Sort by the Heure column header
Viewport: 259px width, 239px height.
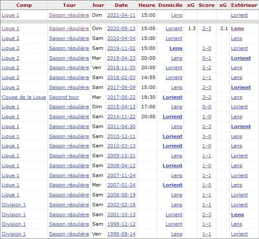coord(147,5)
